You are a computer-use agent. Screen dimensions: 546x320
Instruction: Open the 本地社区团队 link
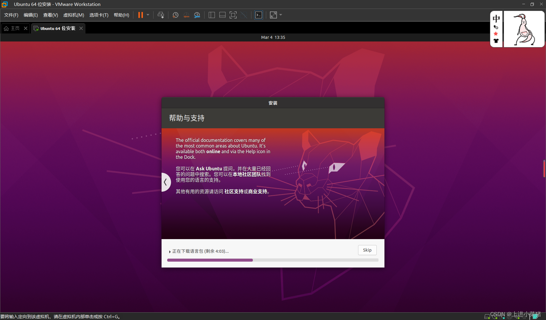(247, 174)
